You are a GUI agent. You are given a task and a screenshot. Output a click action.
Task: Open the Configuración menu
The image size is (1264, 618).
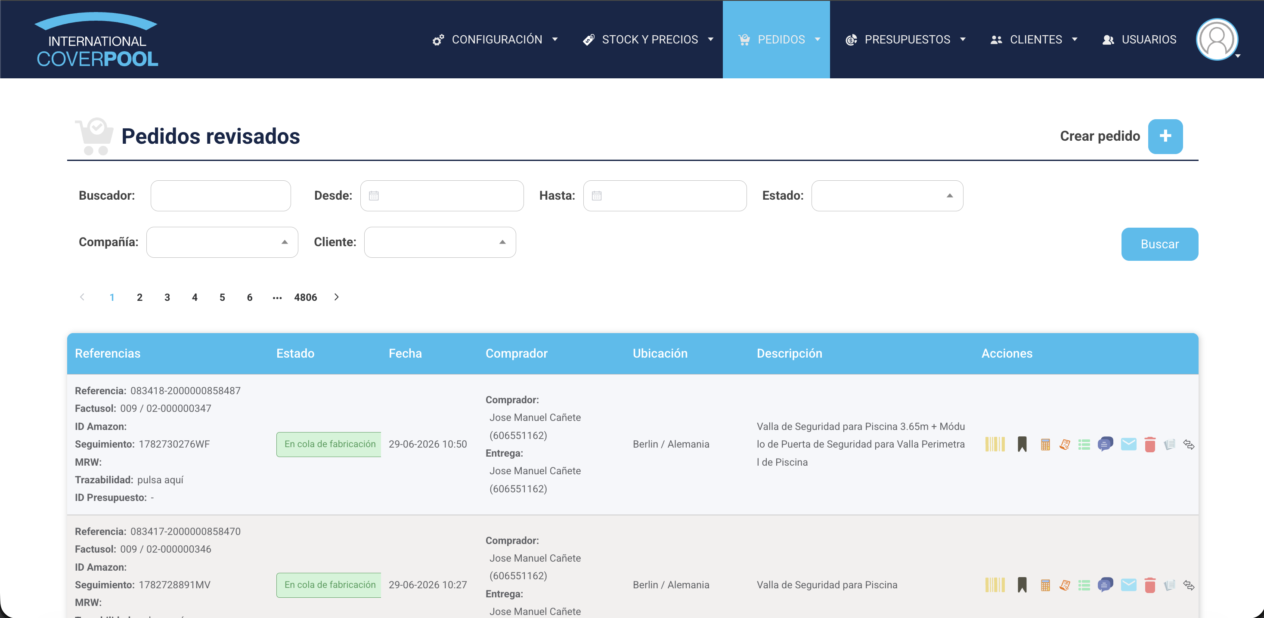[495, 39]
